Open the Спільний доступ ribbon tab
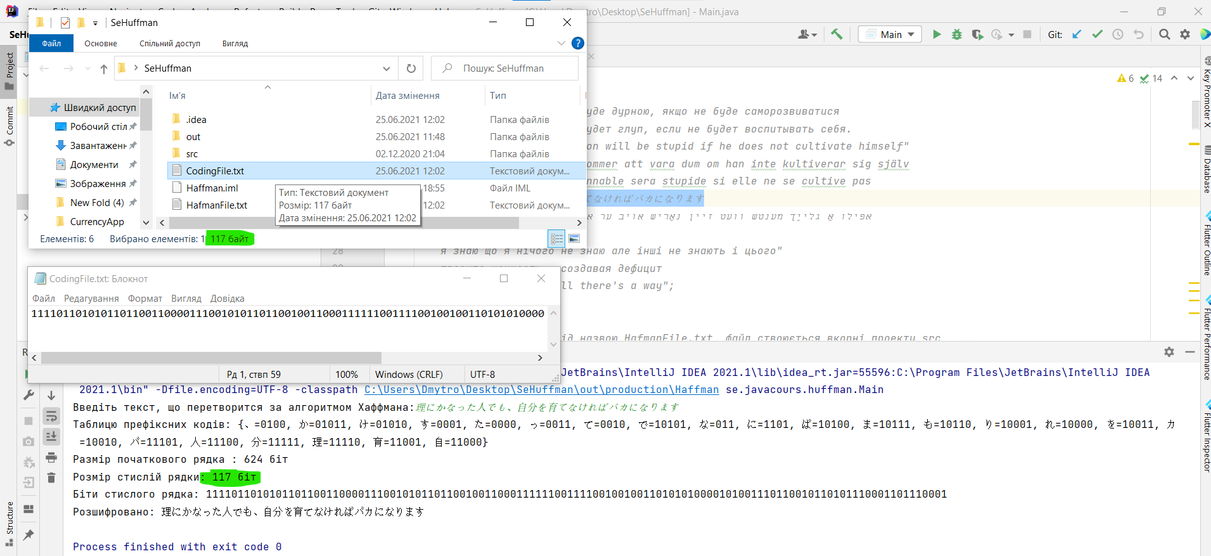 click(x=170, y=43)
